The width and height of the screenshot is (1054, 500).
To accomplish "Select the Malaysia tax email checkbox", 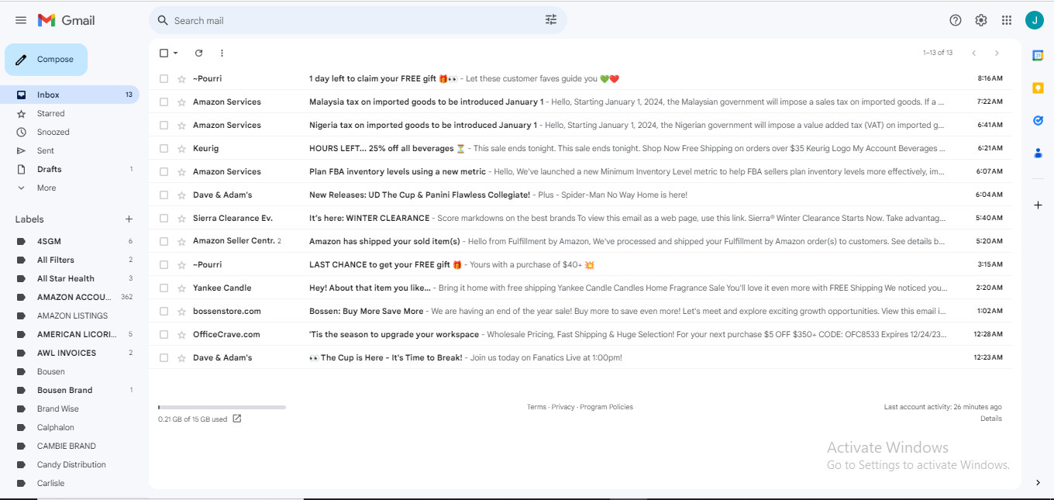I will tap(164, 102).
